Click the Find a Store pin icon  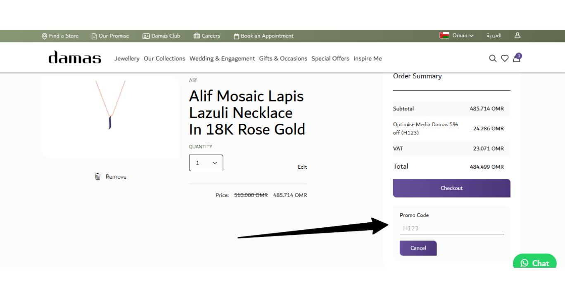[45, 36]
